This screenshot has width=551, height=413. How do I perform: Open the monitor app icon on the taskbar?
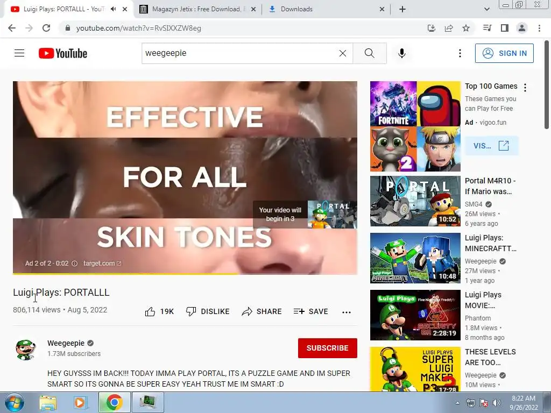(x=147, y=402)
